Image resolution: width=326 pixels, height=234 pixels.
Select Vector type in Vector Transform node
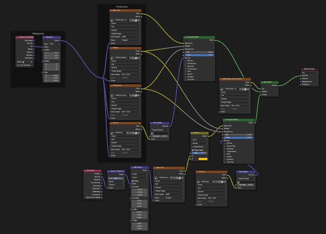coord(116,178)
